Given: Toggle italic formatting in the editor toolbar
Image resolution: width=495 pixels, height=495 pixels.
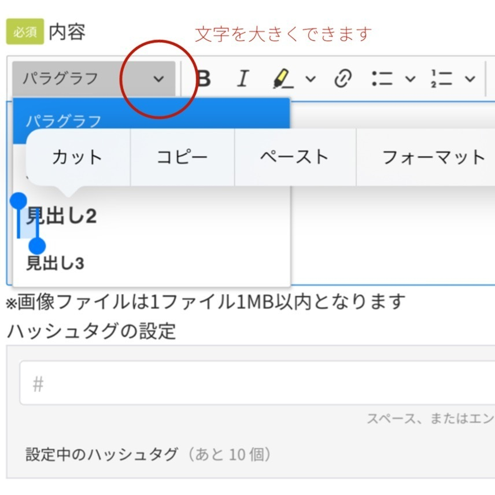Looking at the screenshot, I should point(243,78).
